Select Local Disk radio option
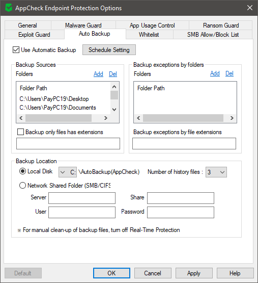The image size is (258, 283). pyautogui.click(x=22, y=171)
